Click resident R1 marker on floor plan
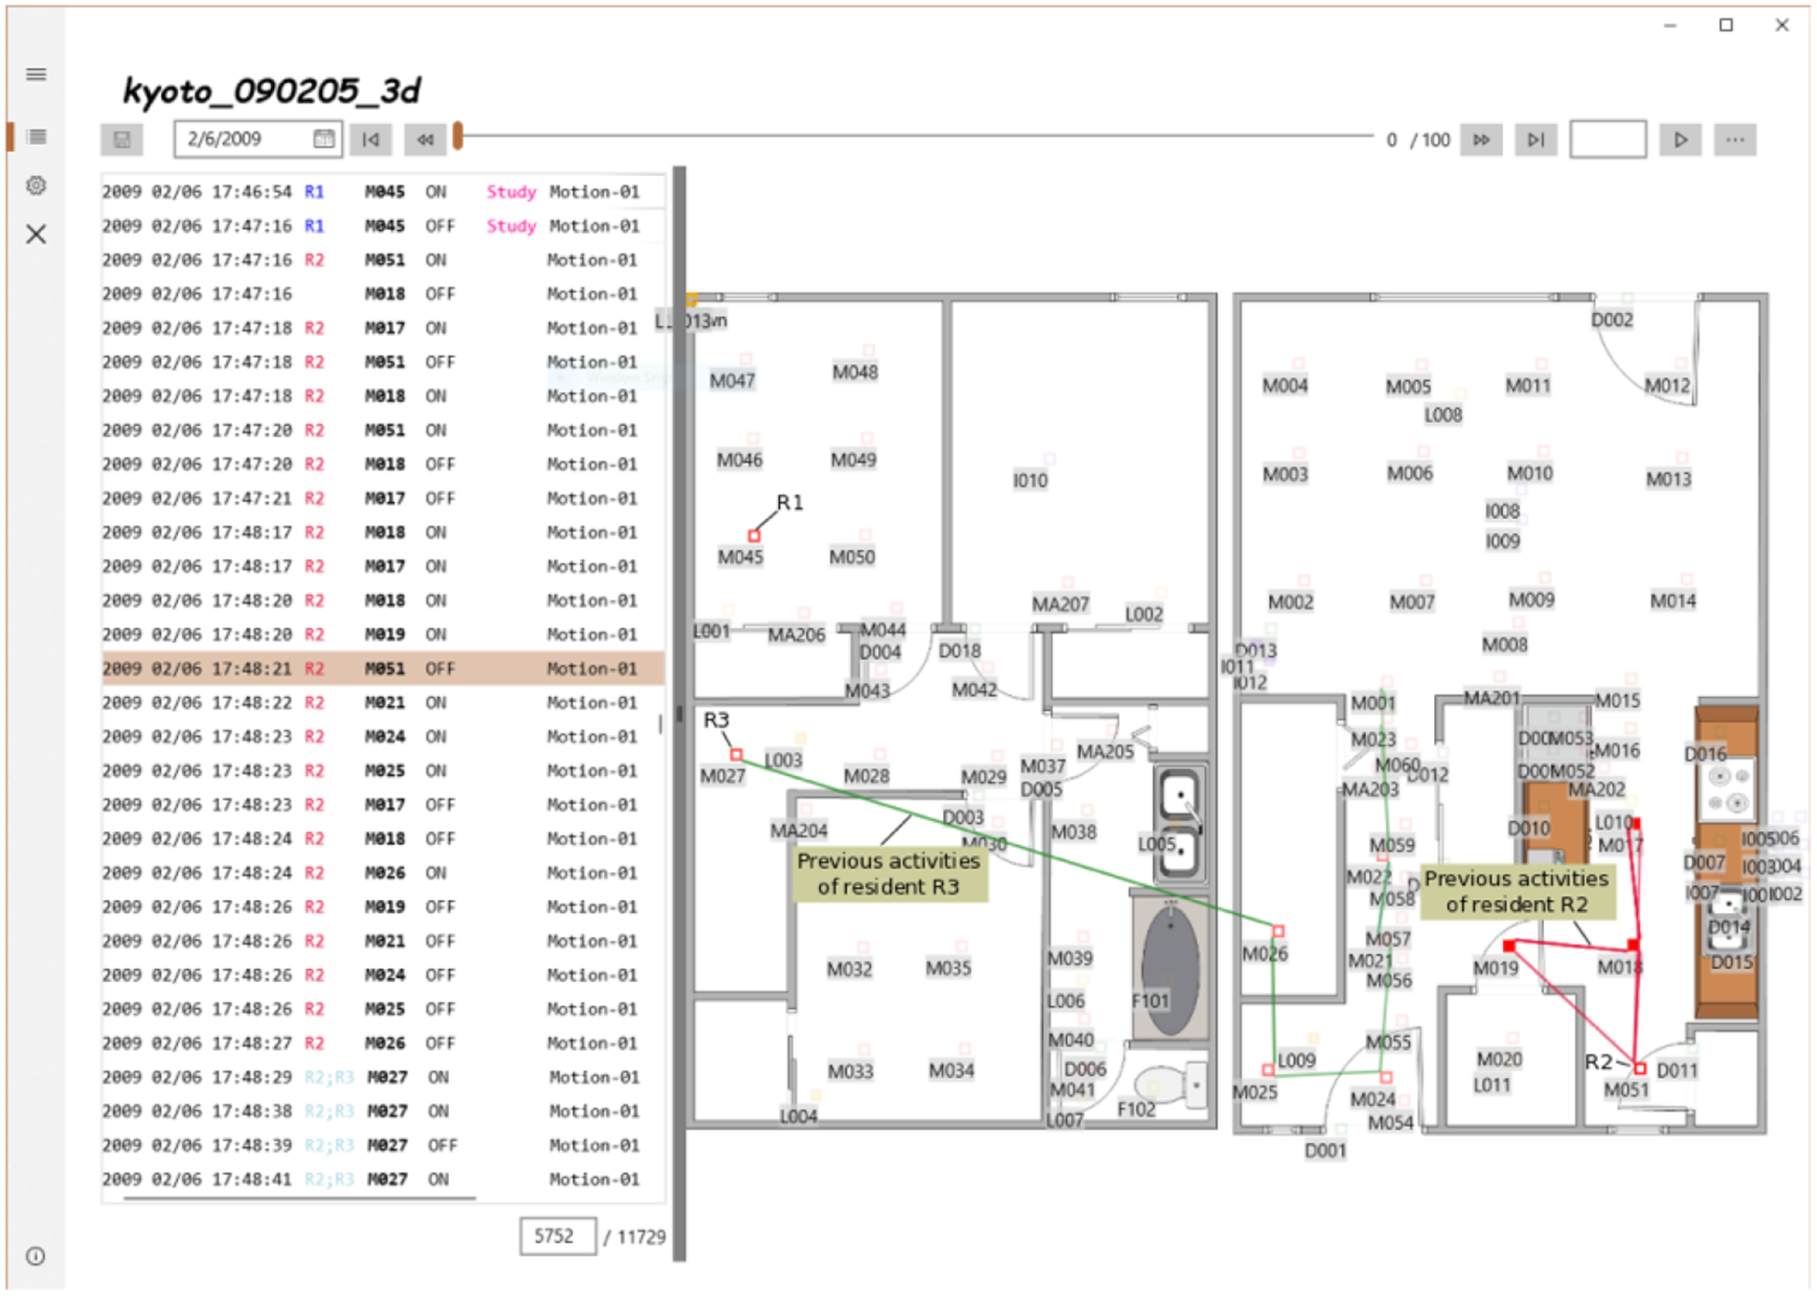Image resolution: width=1817 pixels, height=1296 pixels. (x=754, y=536)
